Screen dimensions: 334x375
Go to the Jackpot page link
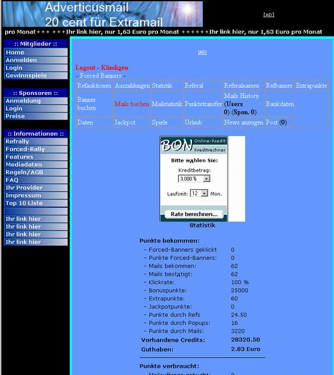[125, 122]
